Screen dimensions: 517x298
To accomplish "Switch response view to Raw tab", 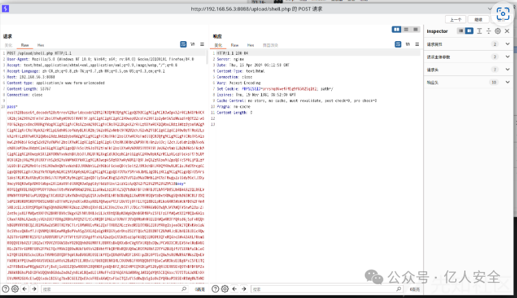I will click(235, 45).
